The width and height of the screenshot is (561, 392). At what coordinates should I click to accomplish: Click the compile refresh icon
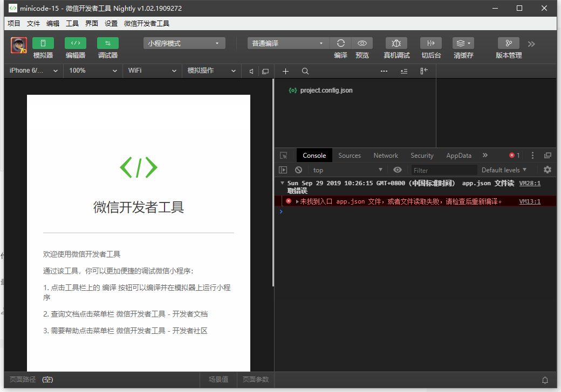click(340, 43)
